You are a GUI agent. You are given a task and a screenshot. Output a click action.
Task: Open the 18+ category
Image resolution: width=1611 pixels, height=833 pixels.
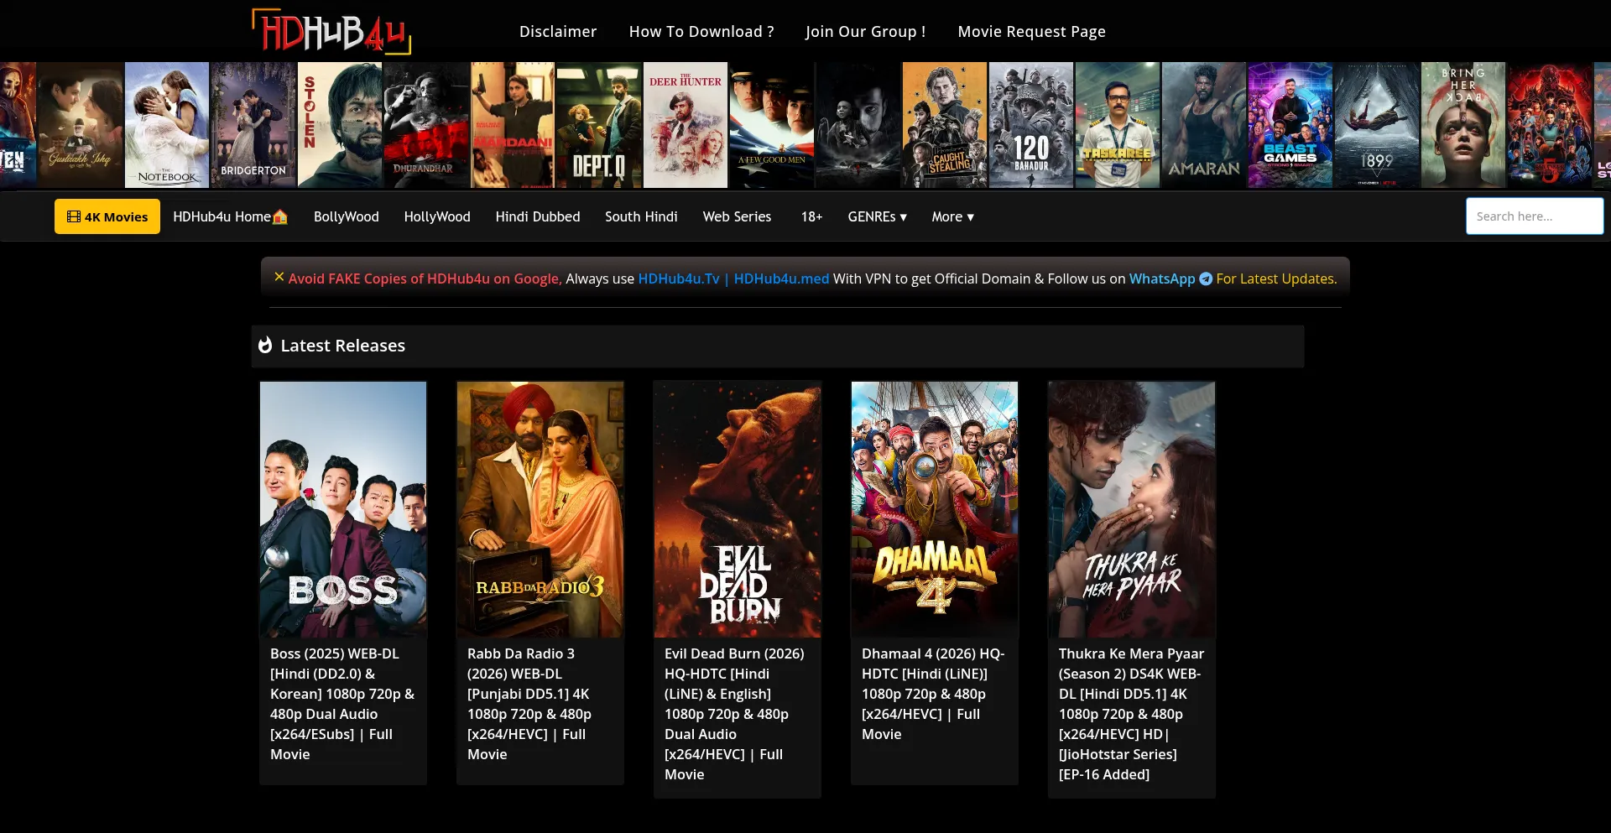[x=811, y=216]
